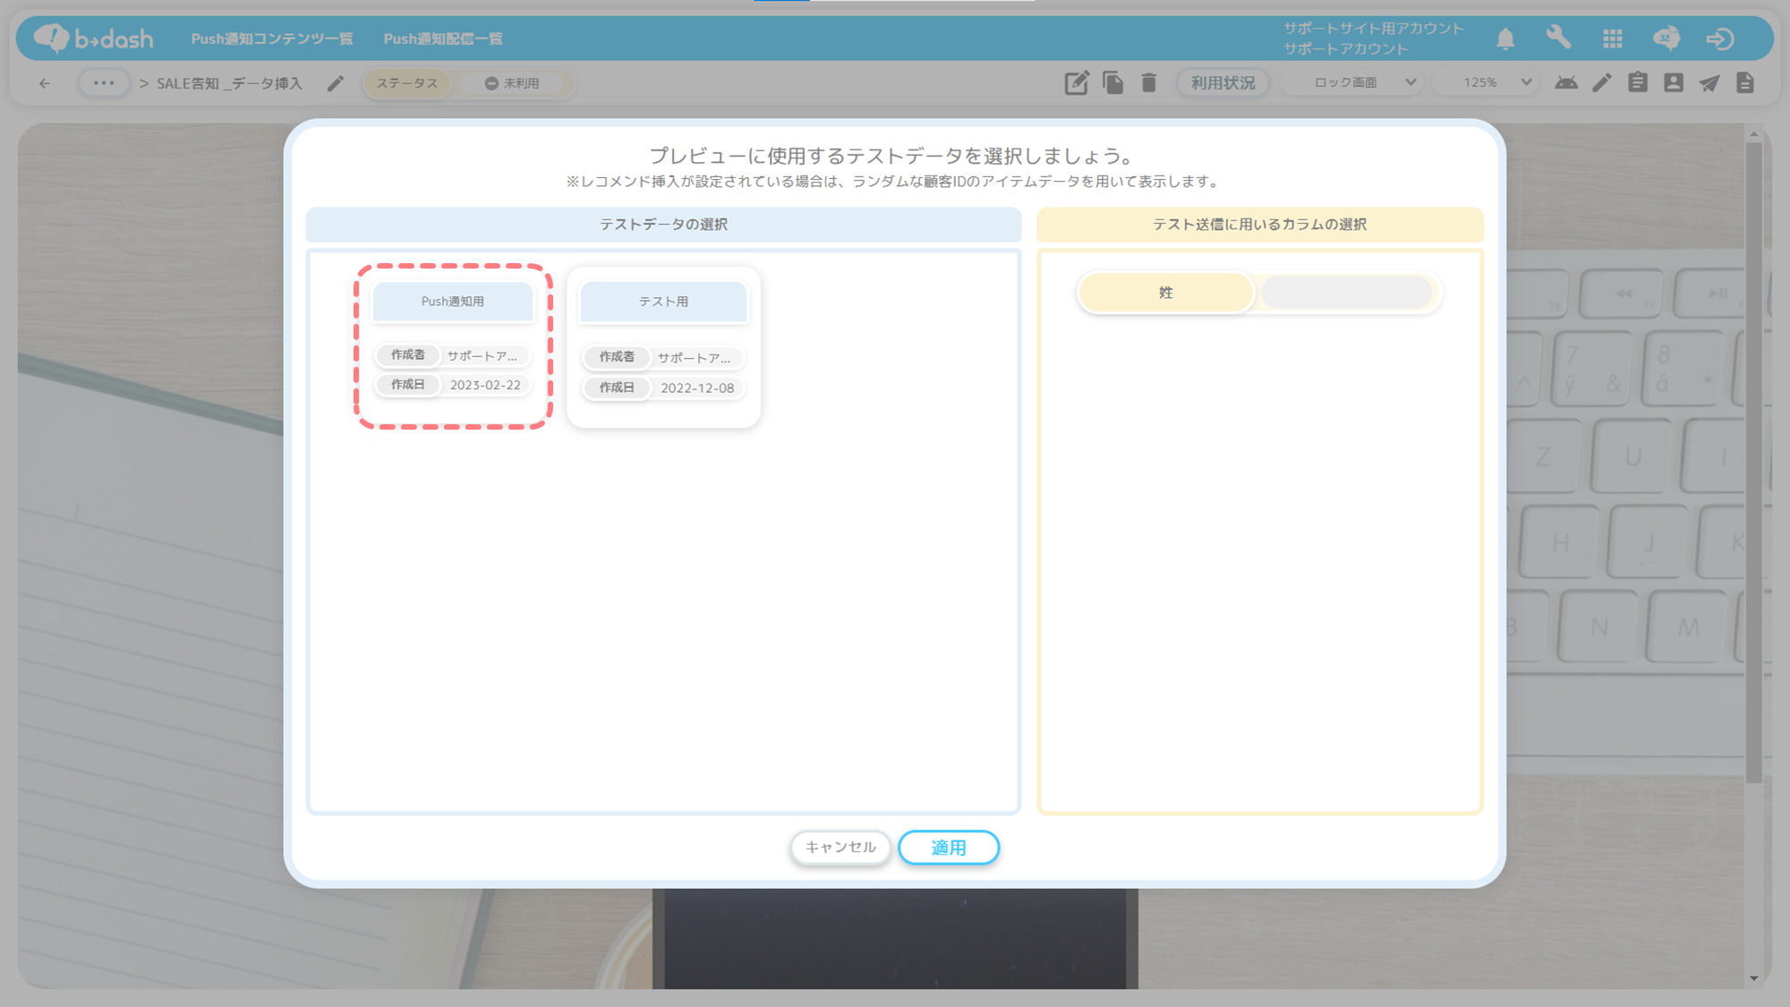Open Push通知コンテンツ一覧 menu
Image resolution: width=1790 pixels, height=1007 pixels.
click(272, 38)
